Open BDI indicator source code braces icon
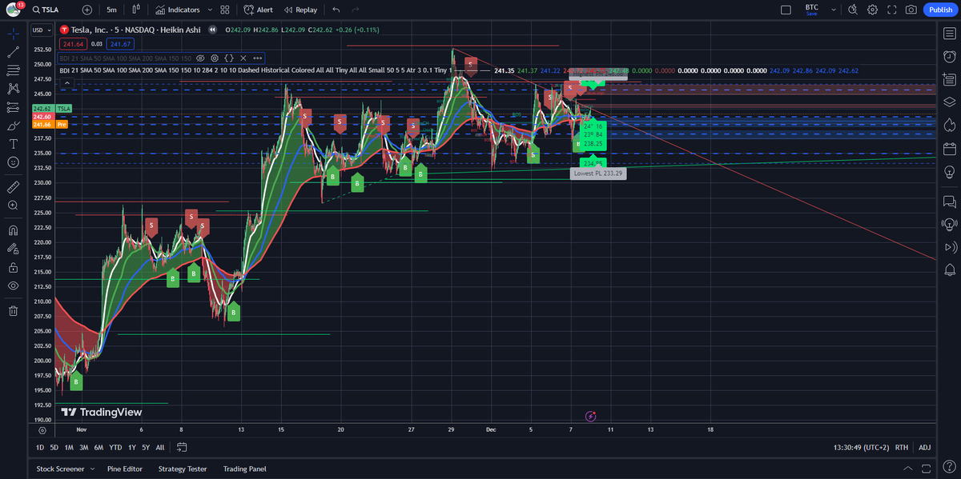 coord(229,58)
